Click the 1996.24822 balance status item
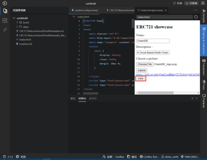The width and height of the screenshot is (207, 160). (x=190, y=157)
